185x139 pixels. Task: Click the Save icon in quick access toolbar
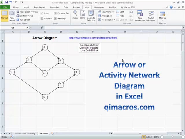(6, 2)
